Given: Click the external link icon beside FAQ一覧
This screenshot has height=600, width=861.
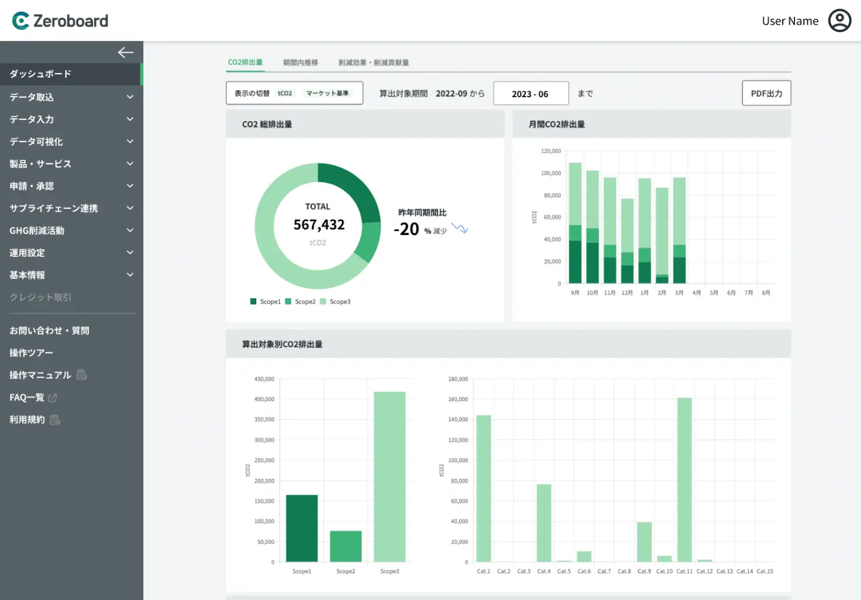Looking at the screenshot, I should (x=53, y=398).
